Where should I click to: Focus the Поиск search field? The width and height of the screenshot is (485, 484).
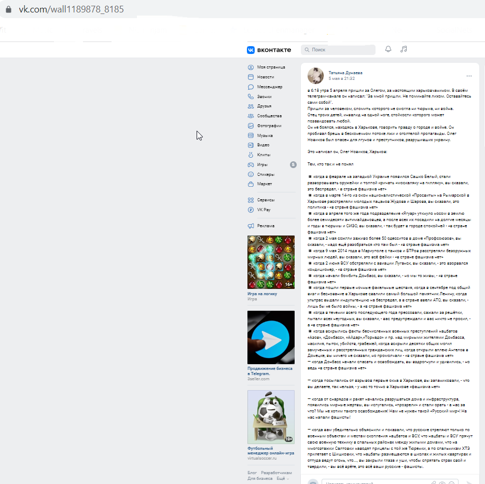pyautogui.click(x=338, y=50)
